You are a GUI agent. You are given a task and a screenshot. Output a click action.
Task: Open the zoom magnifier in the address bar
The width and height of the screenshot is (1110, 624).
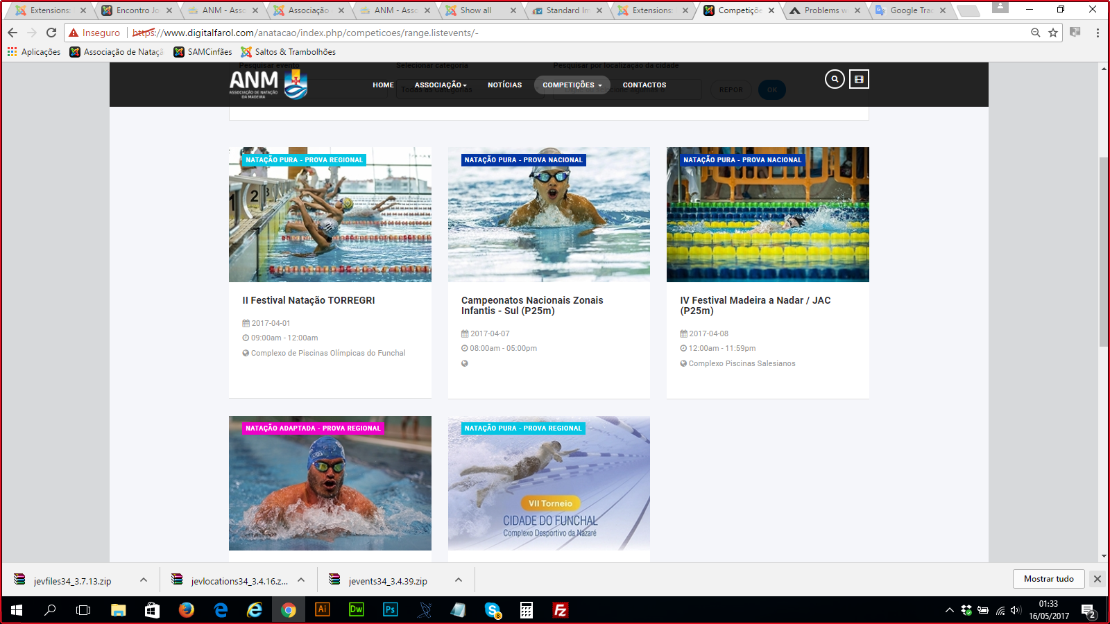(x=1036, y=33)
